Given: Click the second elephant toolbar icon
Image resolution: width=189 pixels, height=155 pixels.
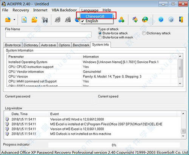Looking at the screenshot, I should coord(68,20).
